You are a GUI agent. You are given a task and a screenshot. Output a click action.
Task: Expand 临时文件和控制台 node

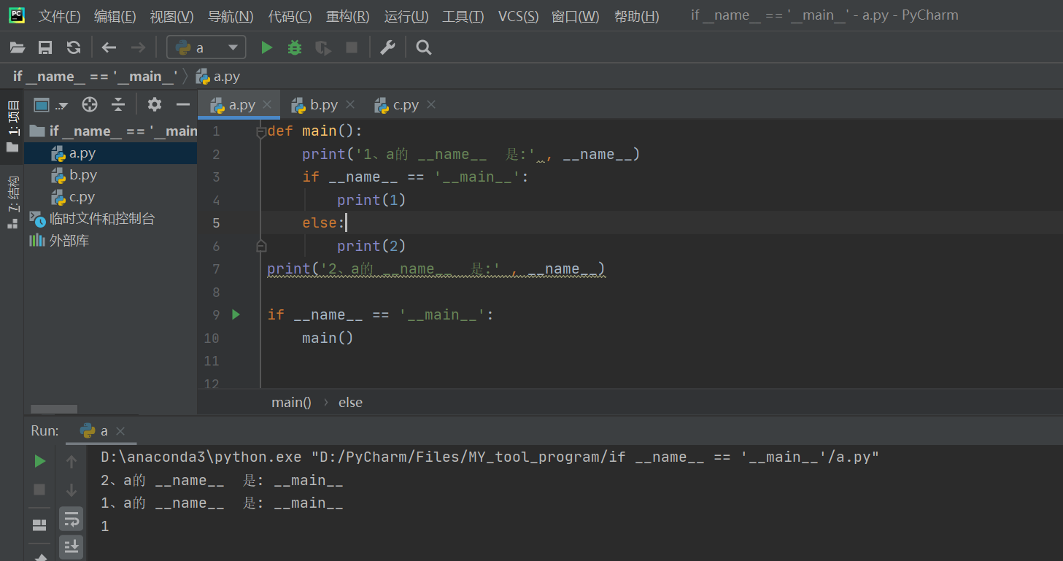(x=93, y=219)
